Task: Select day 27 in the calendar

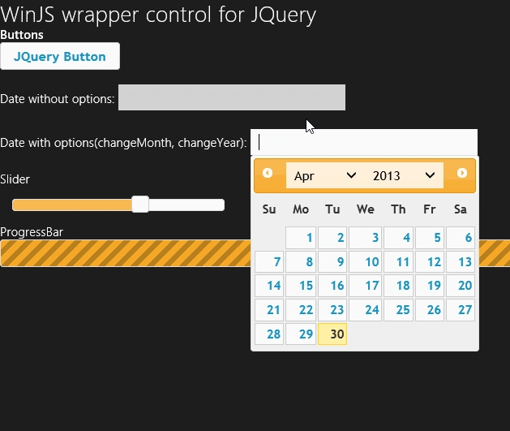Action: 461,310
